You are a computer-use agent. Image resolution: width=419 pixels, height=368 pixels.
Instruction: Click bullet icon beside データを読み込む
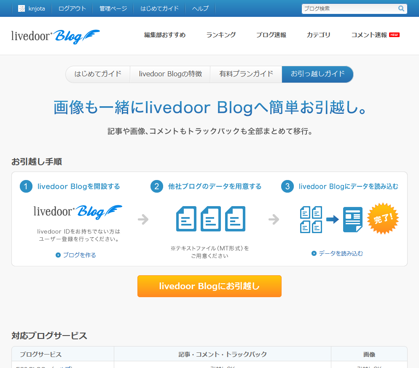click(314, 253)
